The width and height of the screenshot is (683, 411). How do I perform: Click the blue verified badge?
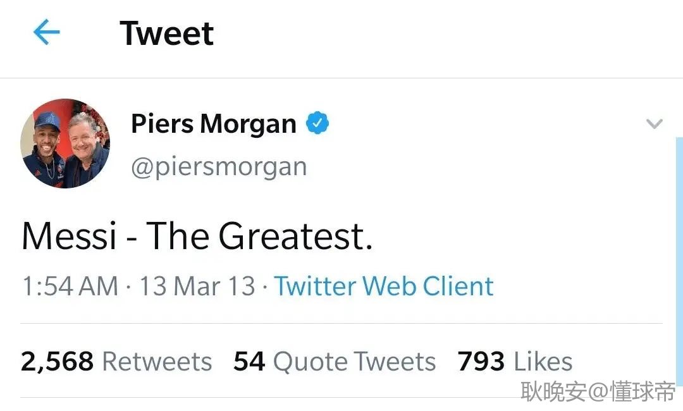(x=317, y=124)
